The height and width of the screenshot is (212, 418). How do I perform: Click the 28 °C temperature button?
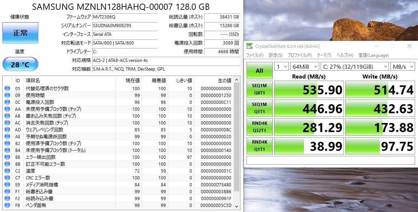[20, 64]
